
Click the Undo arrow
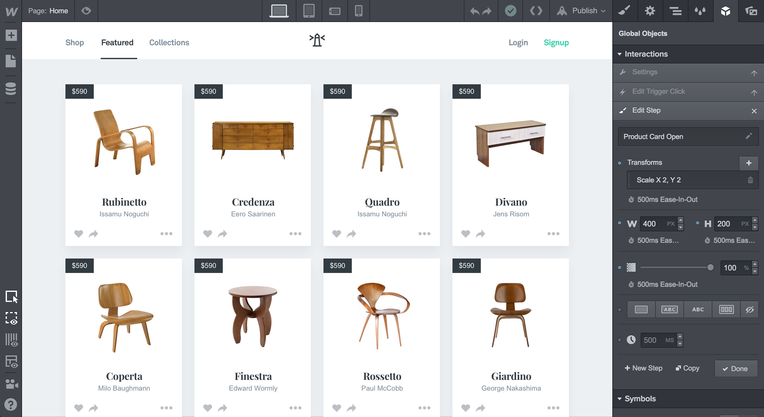click(x=475, y=11)
